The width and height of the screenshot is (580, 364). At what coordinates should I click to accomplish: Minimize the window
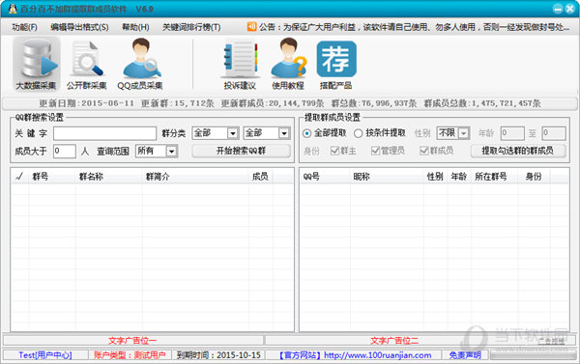(x=558, y=9)
